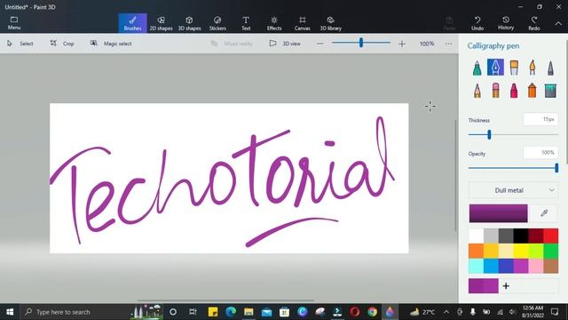
Task: Open Task View on the taskbar
Action: 193,312
